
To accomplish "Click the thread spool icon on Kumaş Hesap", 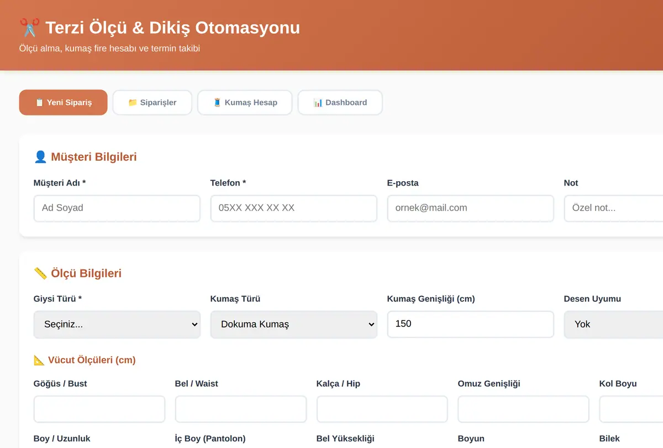I will click(x=217, y=103).
